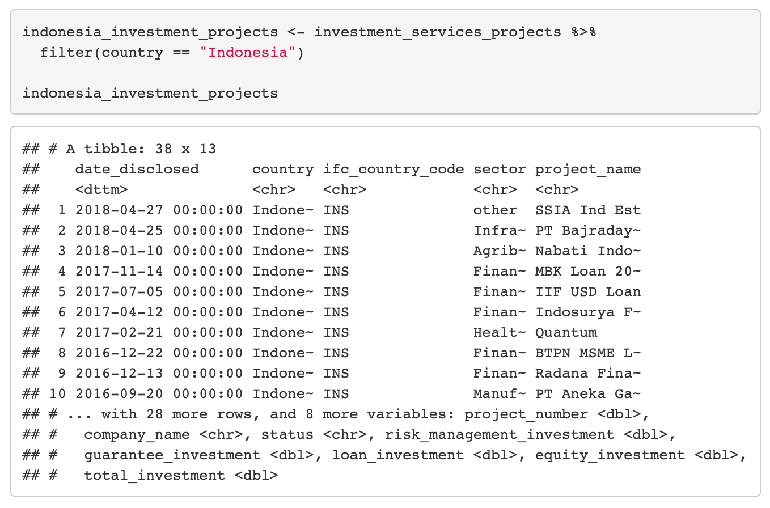Click project name BTPN MSME L~
The image size is (770, 508).
click(x=588, y=353)
